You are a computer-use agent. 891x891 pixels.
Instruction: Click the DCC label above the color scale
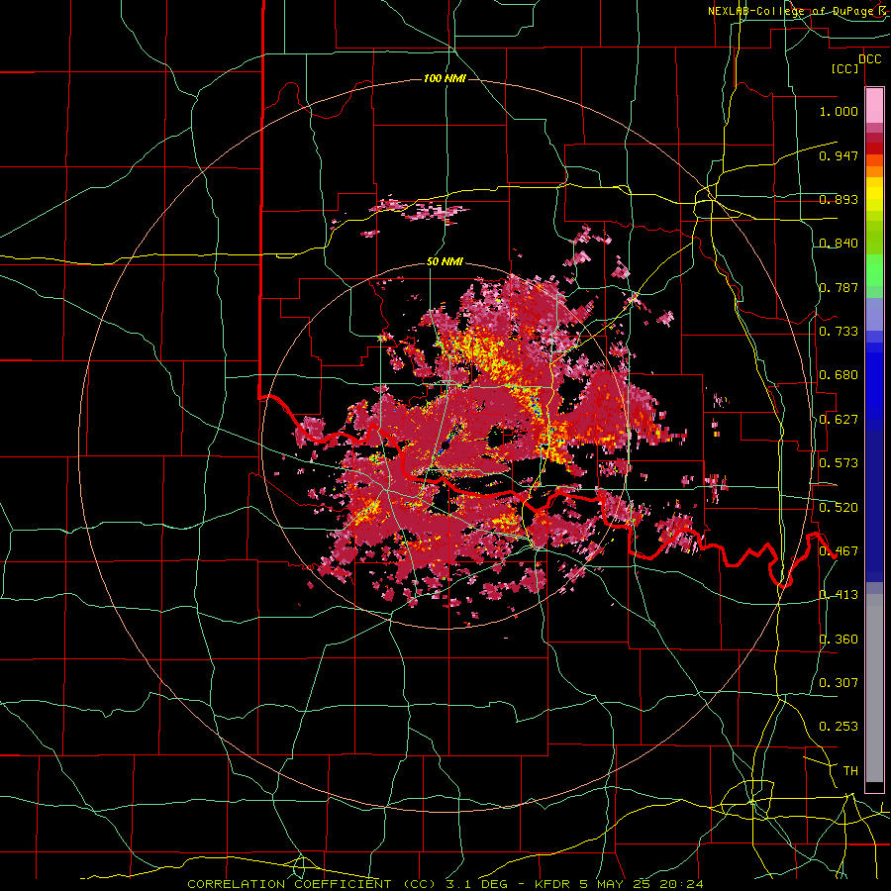pos(869,59)
